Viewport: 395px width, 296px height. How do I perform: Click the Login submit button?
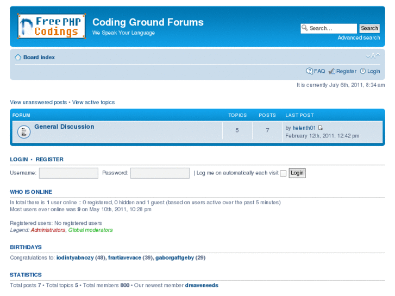pos(297,173)
